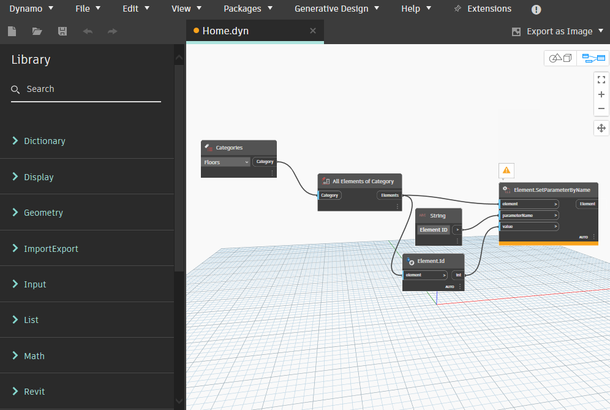Click the All Elements of Category node icon
Screen dimensions: 610x410
pyautogui.click(x=326, y=181)
